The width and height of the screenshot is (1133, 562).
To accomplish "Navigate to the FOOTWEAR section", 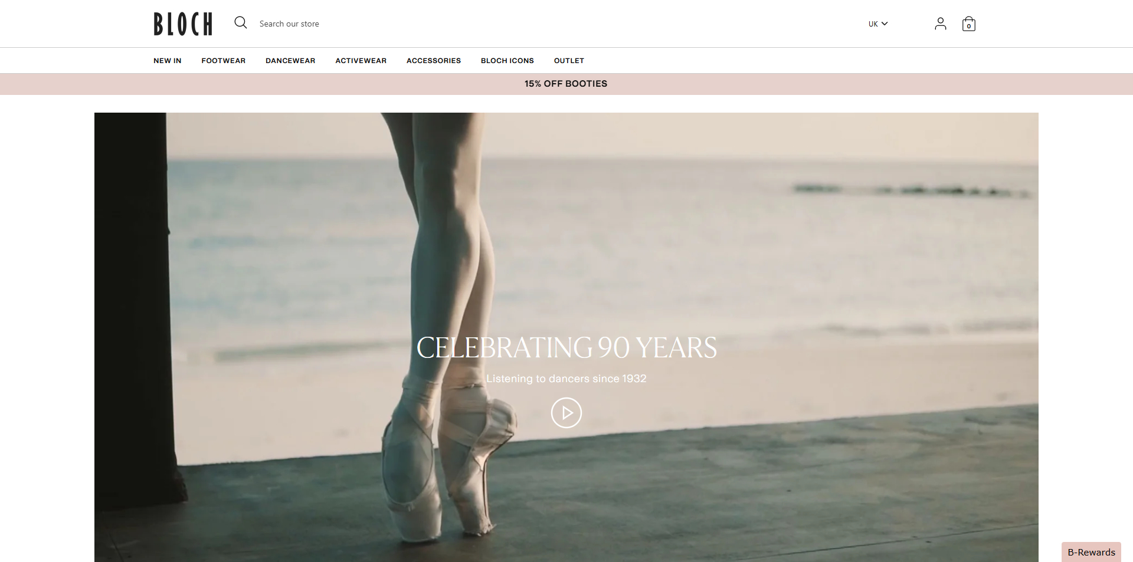I will [223, 60].
